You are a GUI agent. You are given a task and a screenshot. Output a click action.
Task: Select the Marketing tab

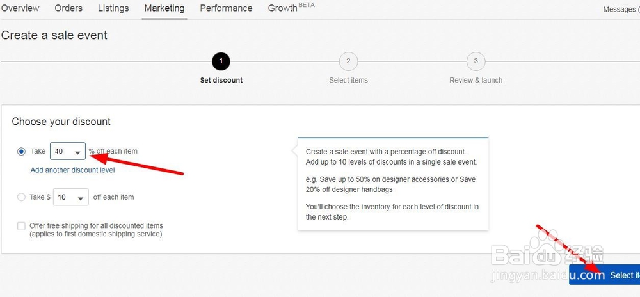coord(164,8)
